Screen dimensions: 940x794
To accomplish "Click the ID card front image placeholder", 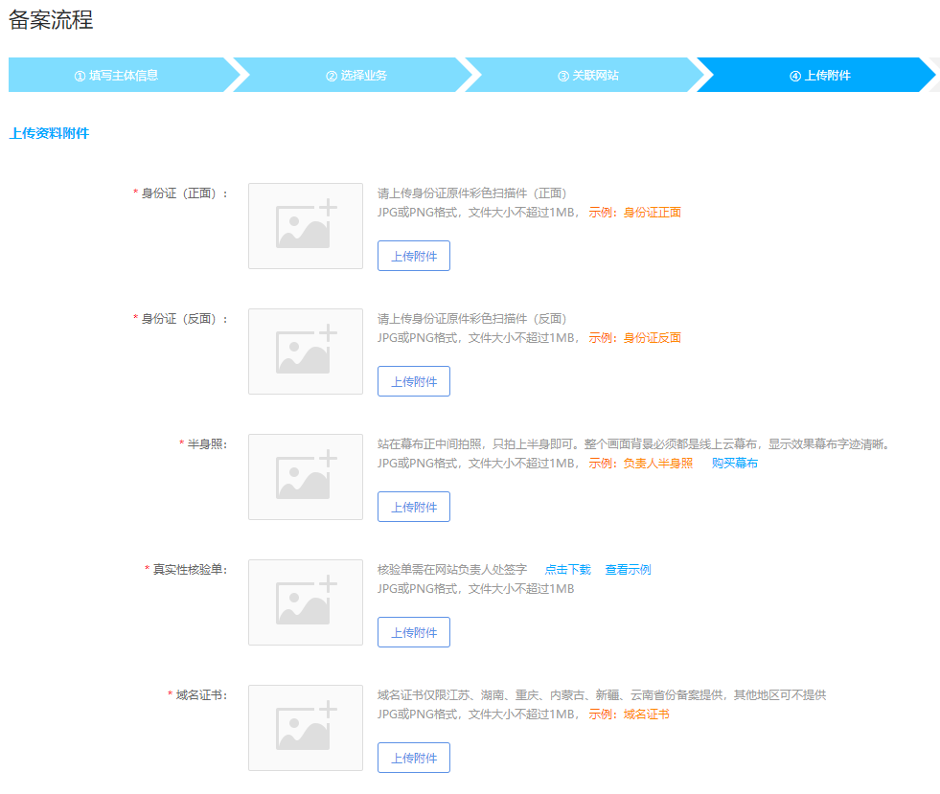I will [305, 226].
